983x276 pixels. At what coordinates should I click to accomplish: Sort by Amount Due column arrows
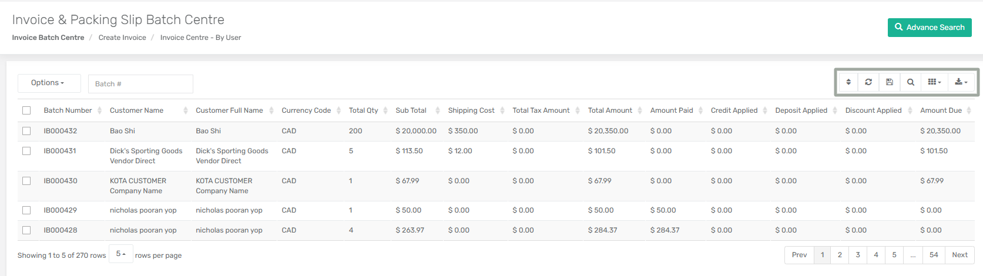click(969, 110)
